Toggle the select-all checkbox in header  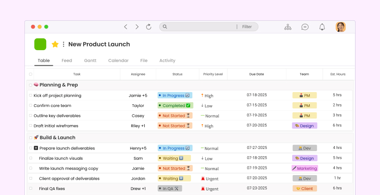point(31,74)
